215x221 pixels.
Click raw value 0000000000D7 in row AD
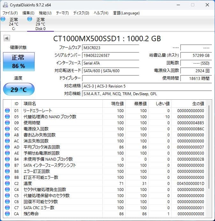tap(190, 147)
